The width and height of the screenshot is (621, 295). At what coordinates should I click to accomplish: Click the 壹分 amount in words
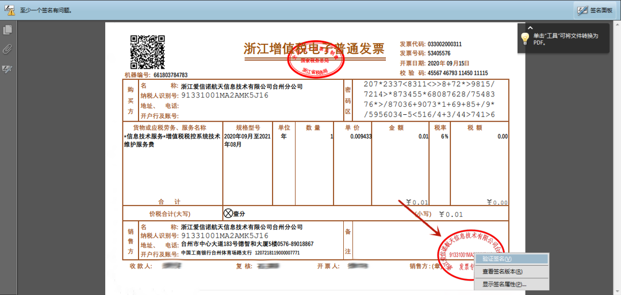click(239, 214)
